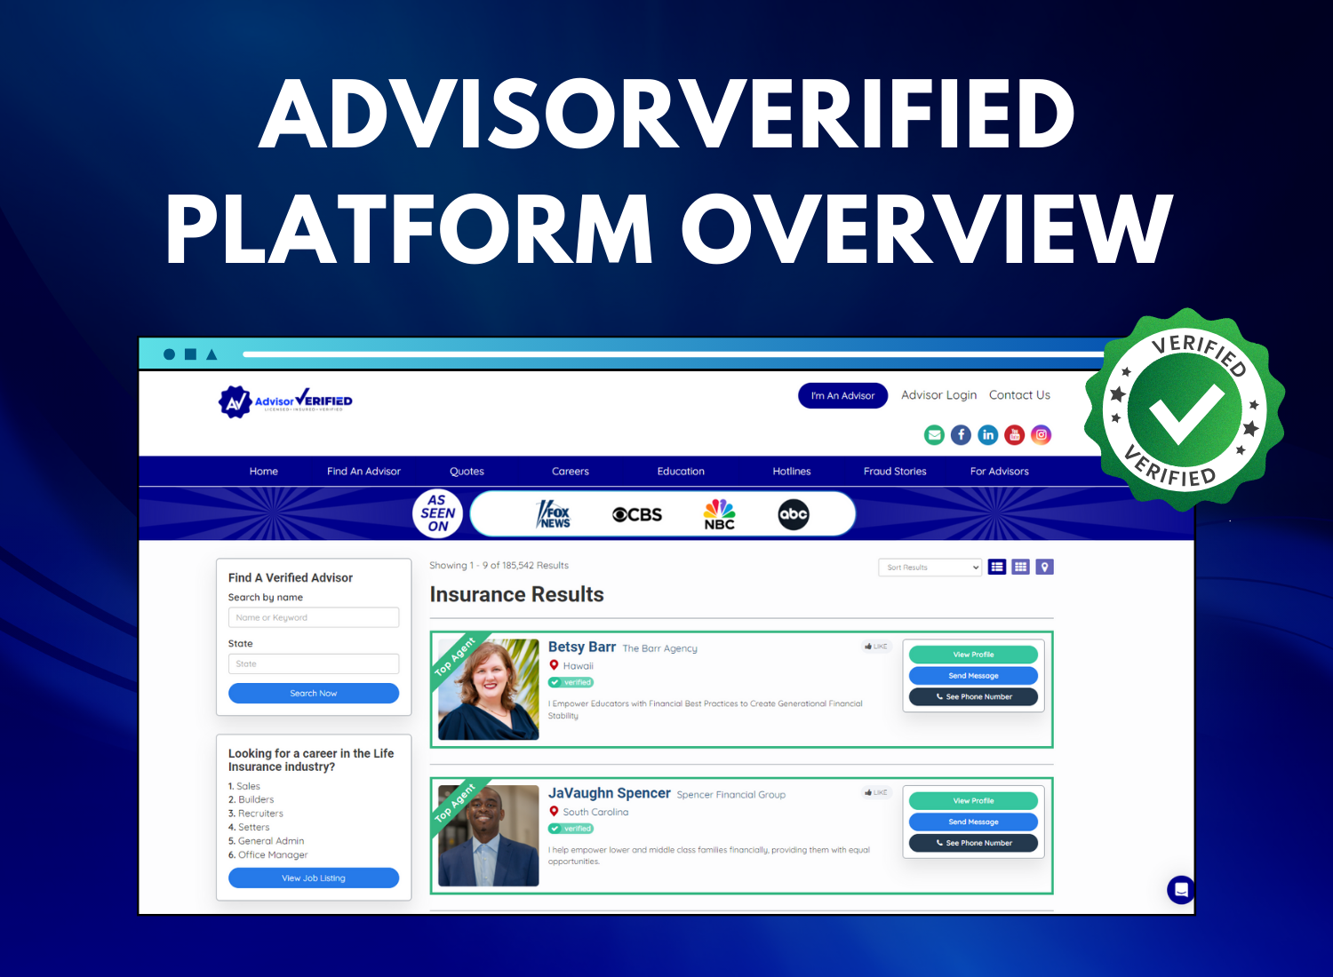1333x977 pixels.
Task: Go to the Home menu item
Action: point(264,472)
